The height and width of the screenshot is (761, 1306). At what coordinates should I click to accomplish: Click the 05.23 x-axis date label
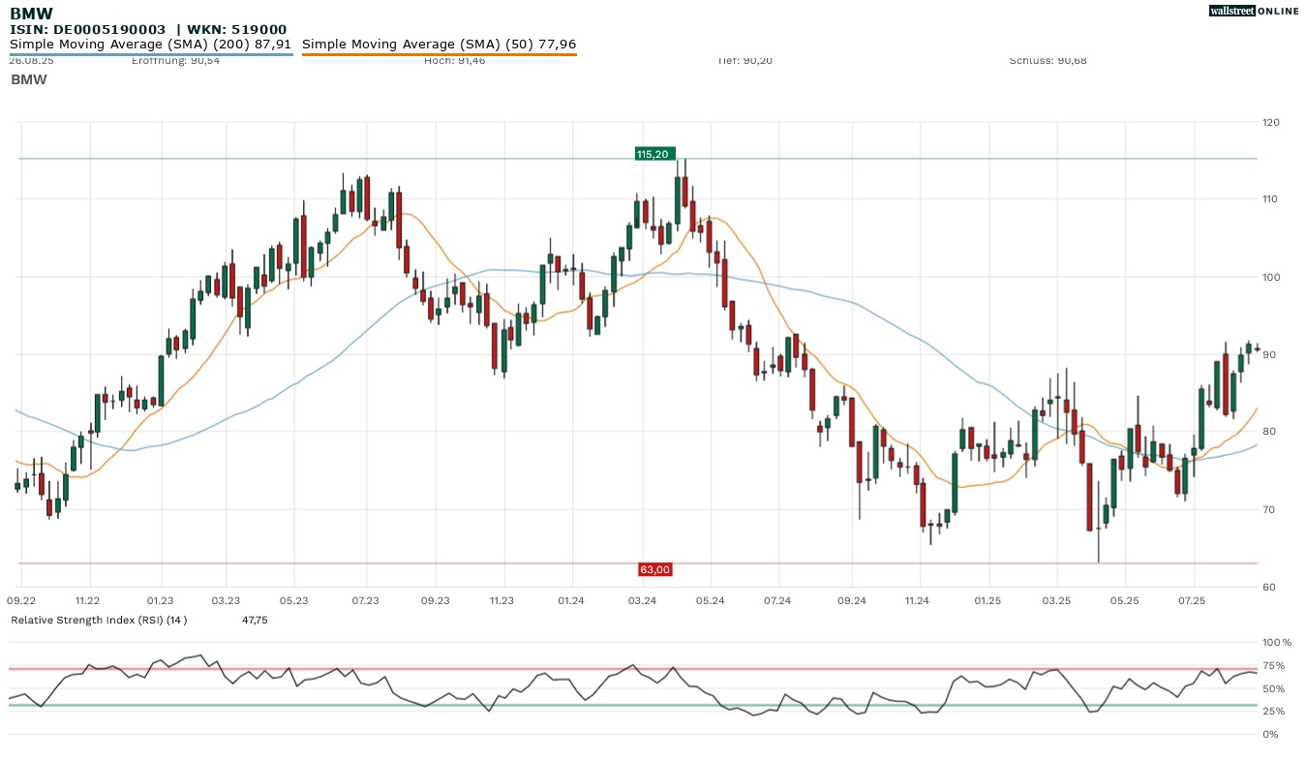pos(294,601)
